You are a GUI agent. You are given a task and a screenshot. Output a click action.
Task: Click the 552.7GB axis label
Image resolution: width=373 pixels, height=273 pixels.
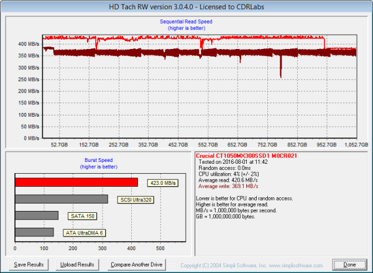pyautogui.click(x=208, y=145)
